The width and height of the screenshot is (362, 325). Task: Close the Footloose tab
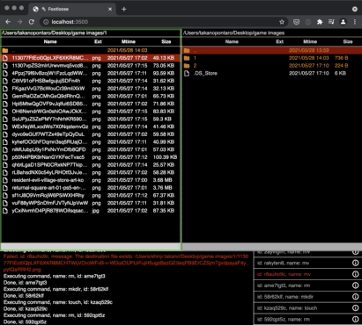110,9
